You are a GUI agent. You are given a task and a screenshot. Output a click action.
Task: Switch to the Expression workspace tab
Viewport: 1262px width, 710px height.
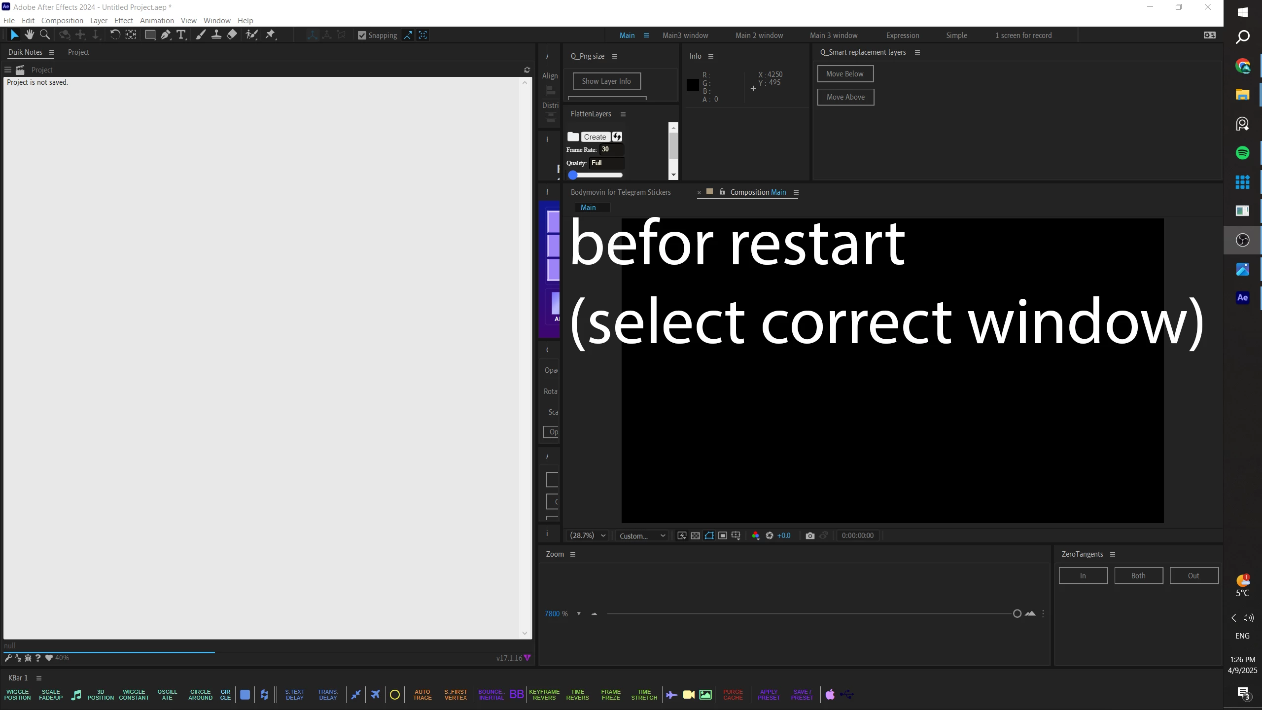click(902, 35)
